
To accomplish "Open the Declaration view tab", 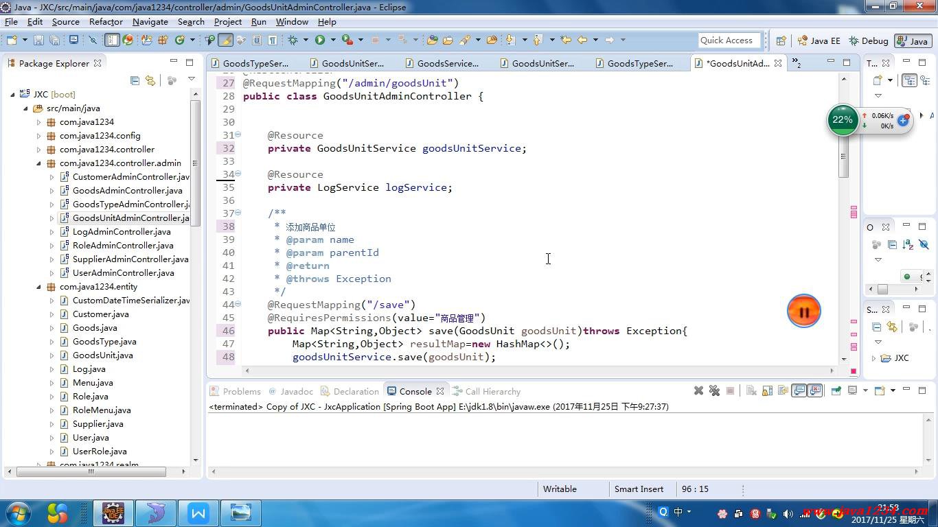I will pos(350,391).
